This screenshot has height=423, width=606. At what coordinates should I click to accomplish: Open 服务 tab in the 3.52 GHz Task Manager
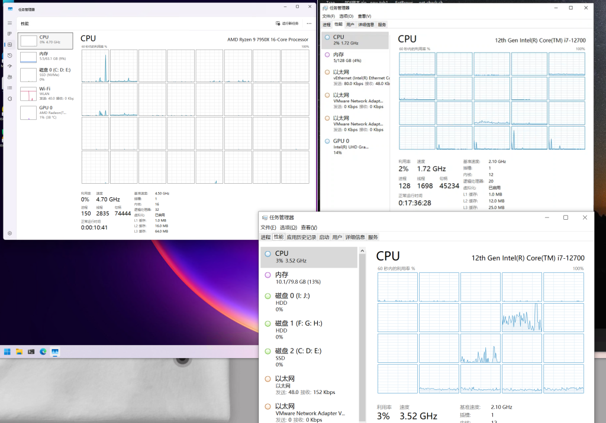click(x=373, y=237)
